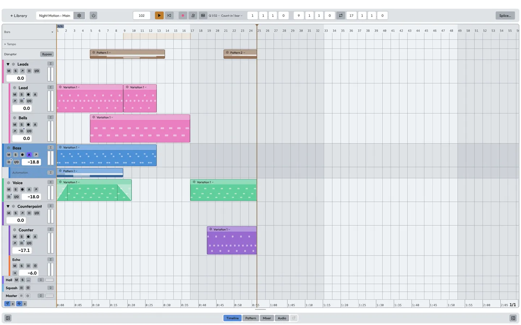Open the Hall track more options button

click(x=28, y=280)
